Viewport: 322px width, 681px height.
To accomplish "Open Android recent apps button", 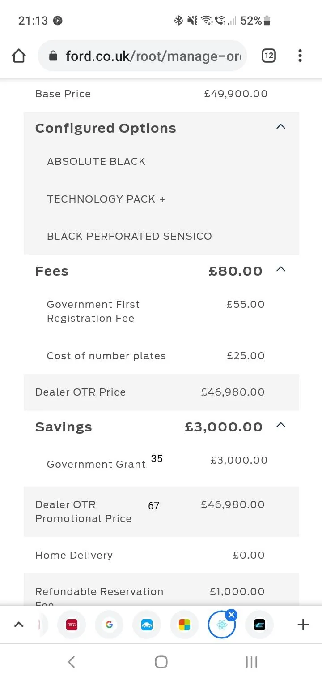I will [251, 662].
